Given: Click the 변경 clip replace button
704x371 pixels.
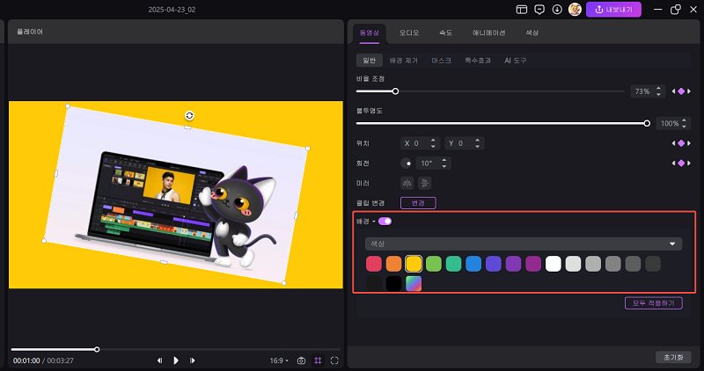Looking at the screenshot, I should coord(418,203).
